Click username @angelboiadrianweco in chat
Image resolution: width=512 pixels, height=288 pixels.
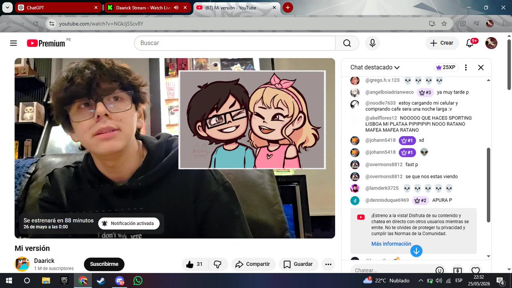coord(390,92)
